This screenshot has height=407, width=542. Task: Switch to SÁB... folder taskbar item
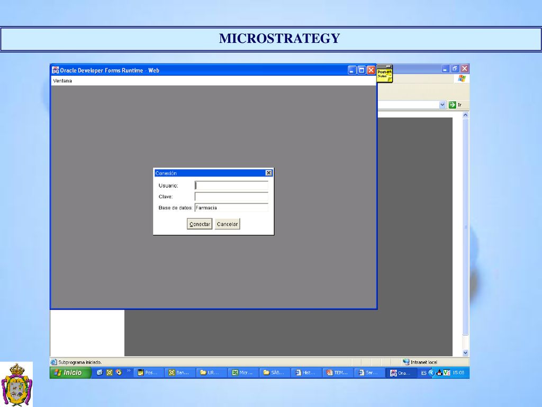coord(274,373)
